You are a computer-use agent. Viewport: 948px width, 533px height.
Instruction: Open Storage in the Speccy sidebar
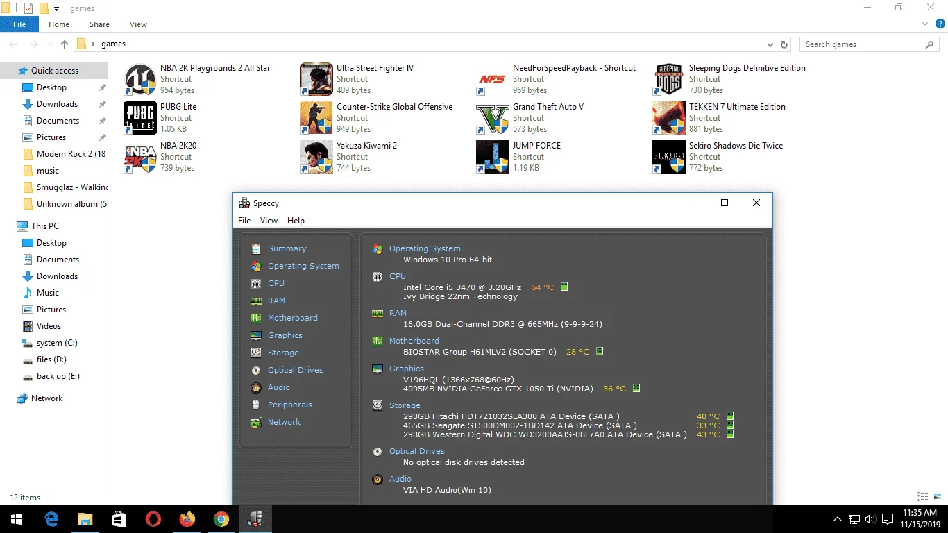pos(283,353)
